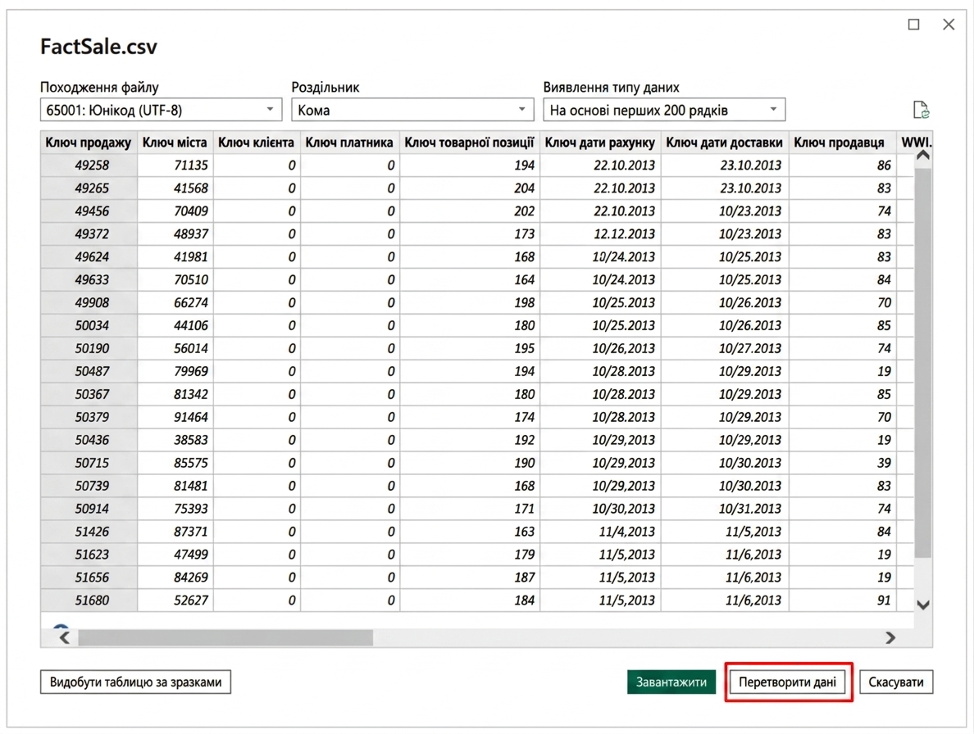This screenshot has width=974, height=734.
Task: Click cell 86 in Ключ продавця
Action: [842, 165]
